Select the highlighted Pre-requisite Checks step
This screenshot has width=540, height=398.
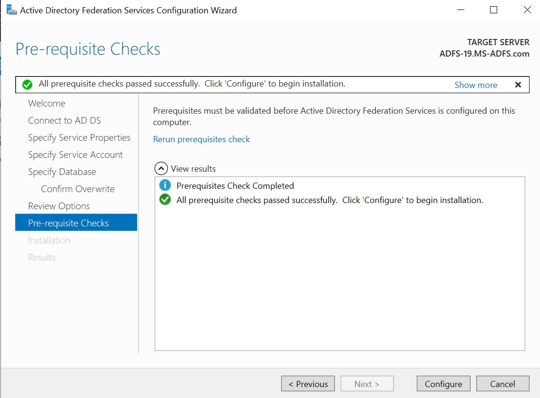[x=76, y=223]
